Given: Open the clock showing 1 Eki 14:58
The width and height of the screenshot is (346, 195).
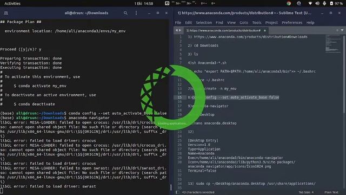Looking at the screenshot, I should [x=144, y=4].
